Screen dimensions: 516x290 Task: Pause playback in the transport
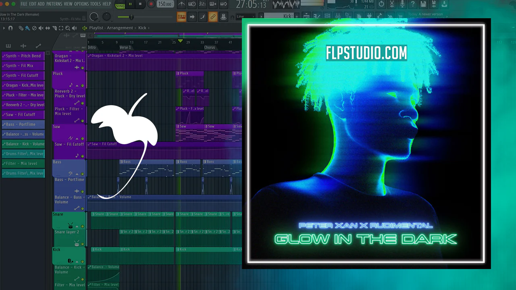[131, 4]
